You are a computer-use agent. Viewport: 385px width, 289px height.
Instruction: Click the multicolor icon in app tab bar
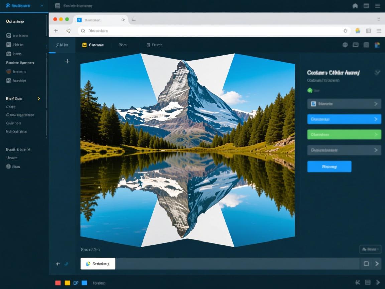tap(377, 45)
